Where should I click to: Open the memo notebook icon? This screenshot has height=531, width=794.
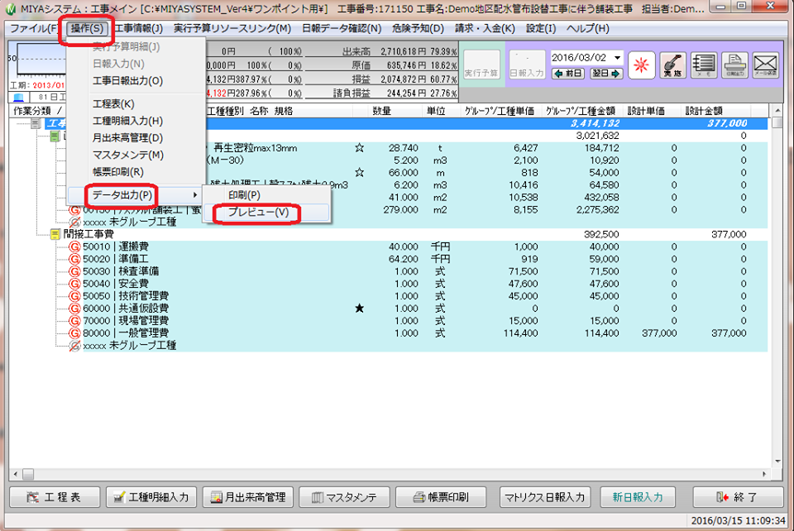point(703,65)
